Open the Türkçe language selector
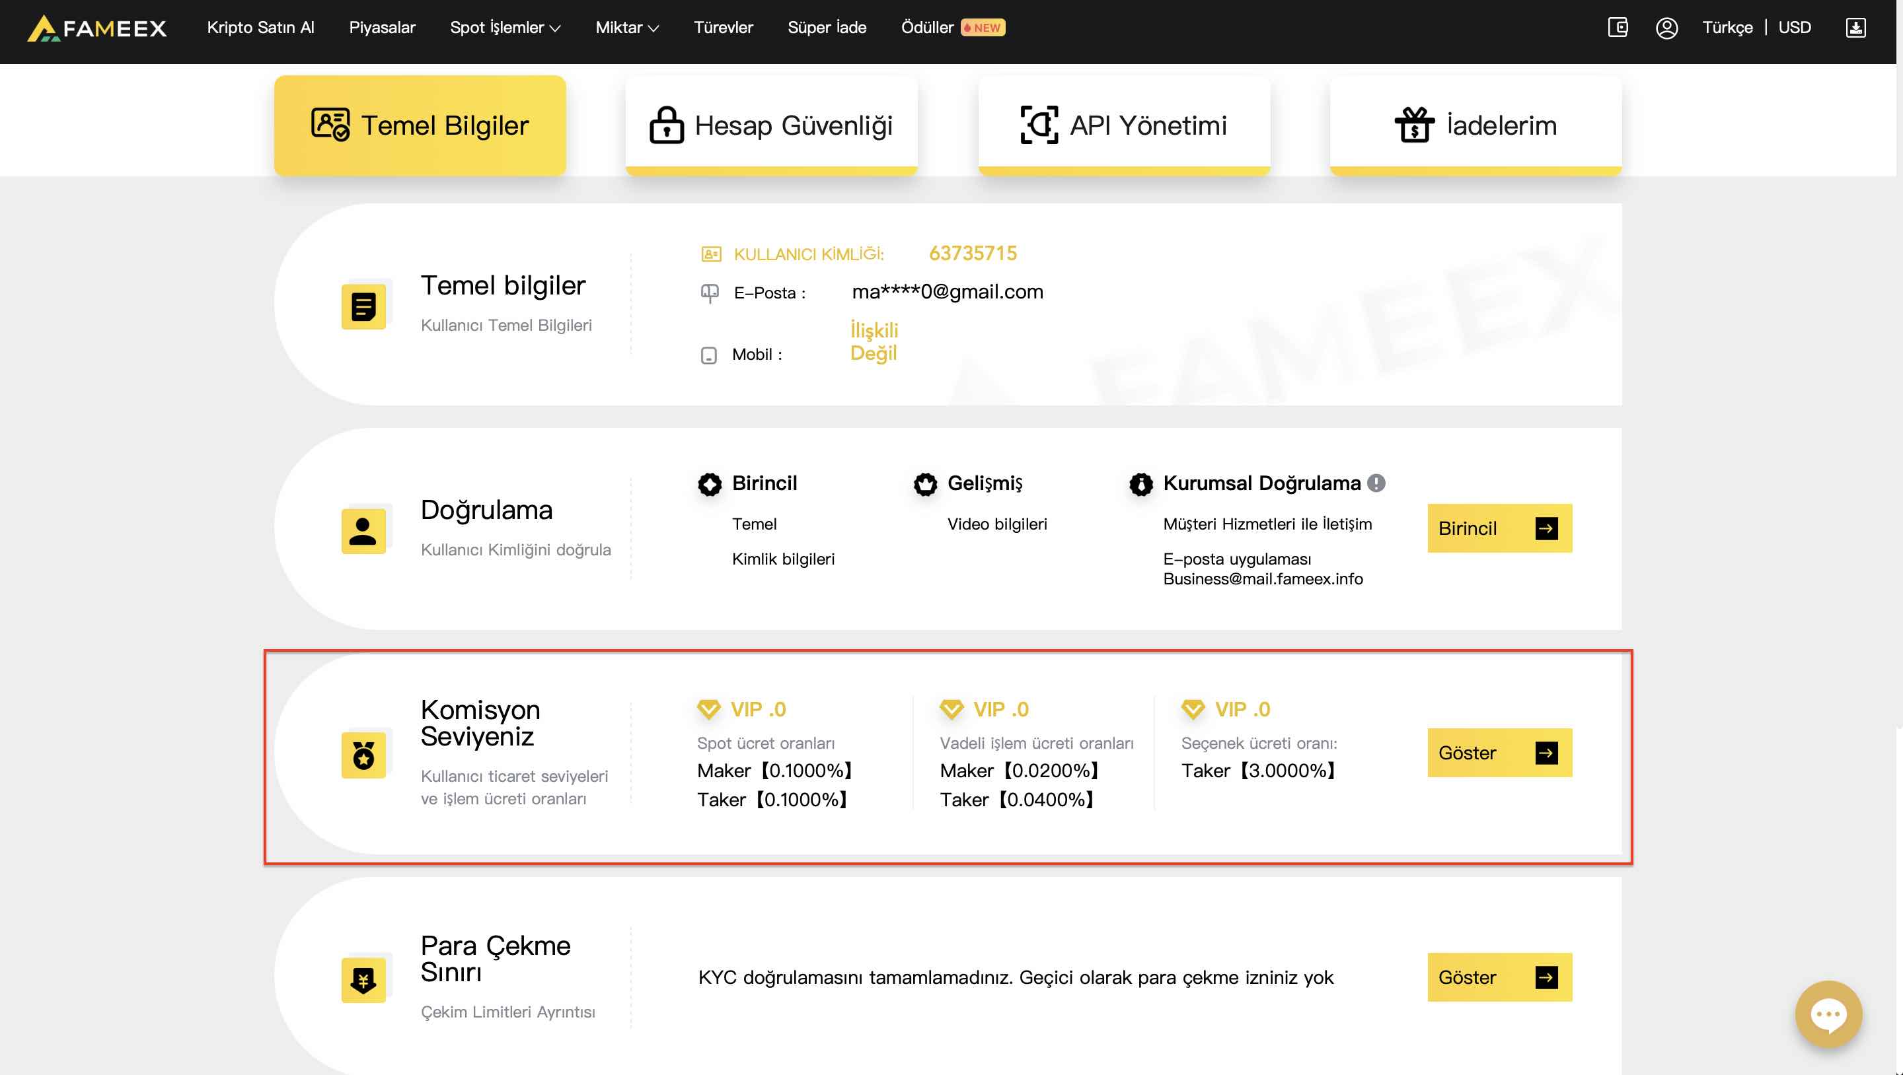The width and height of the screenshot is (1903, 1075). coord(1727,28)
